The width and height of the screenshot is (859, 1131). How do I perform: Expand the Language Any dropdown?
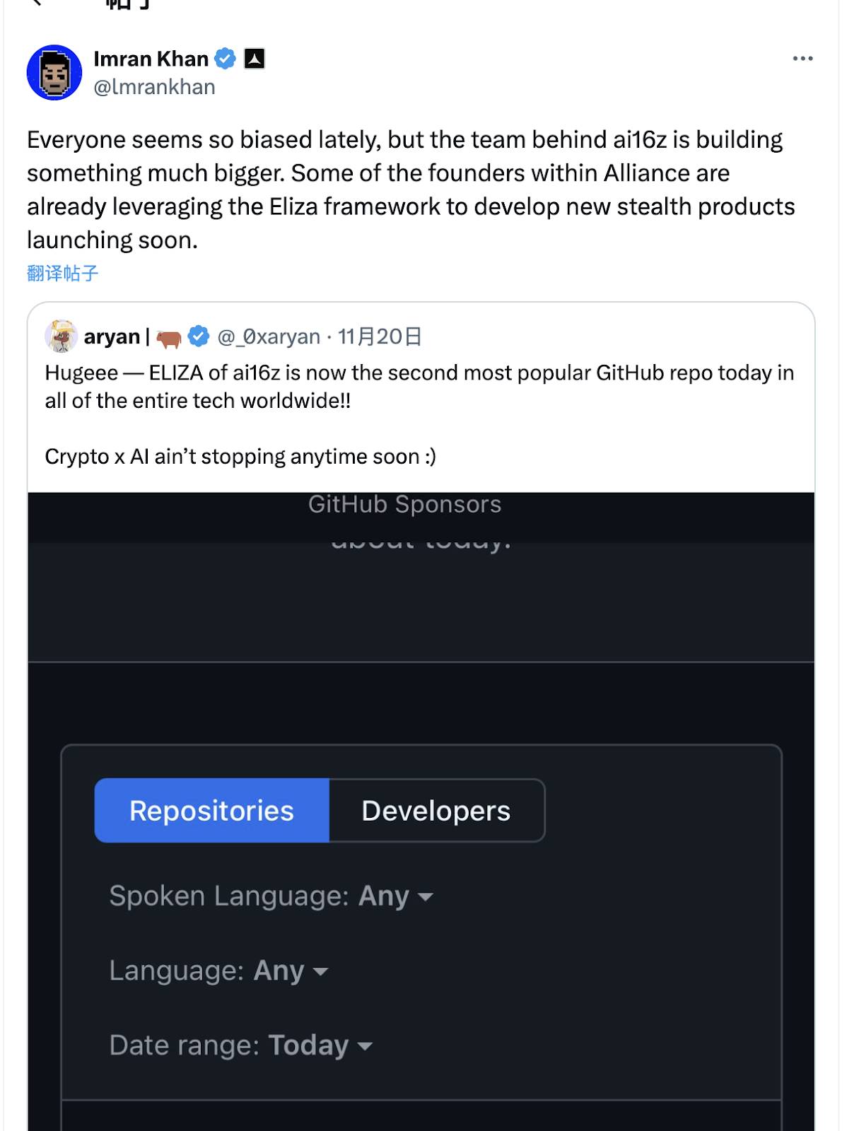(218, 971)
